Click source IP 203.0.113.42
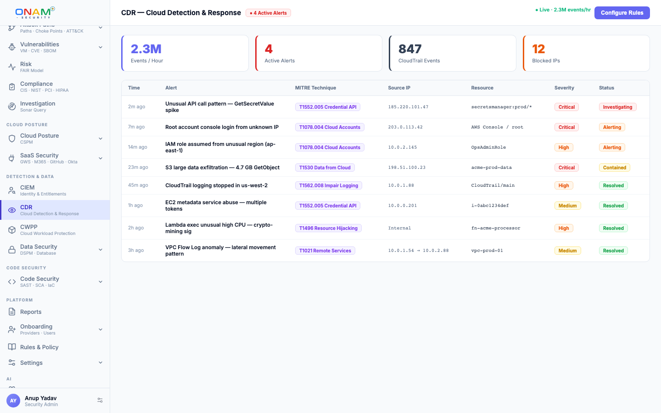Viewport: 661px width, 413px height. pos(405,127)
